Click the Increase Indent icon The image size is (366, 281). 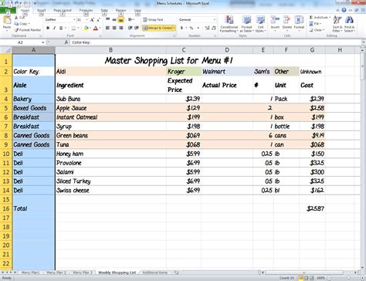pyautogui.click(x=137, y=28)
